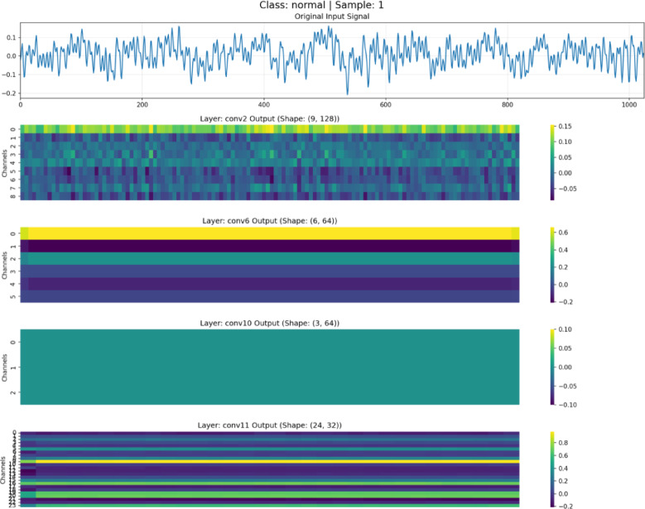
Task: Click the conv10 heatmap colorbar
Action: click(552, 367)
